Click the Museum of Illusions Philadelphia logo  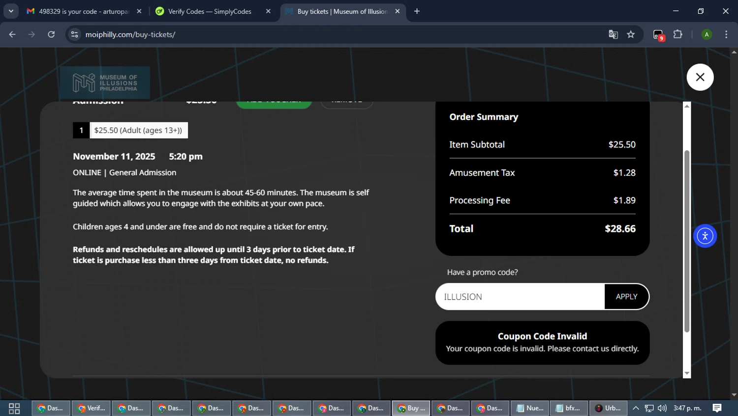coord(105,83)
